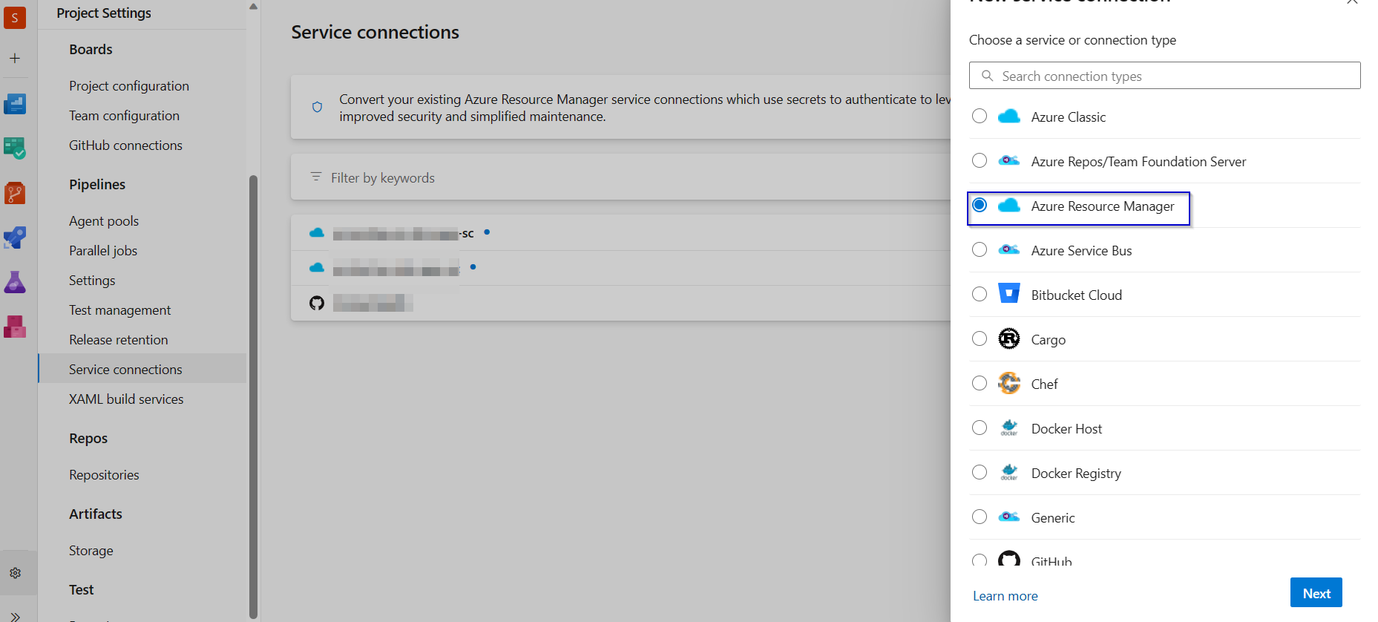The height and width of the screenshot is (622, 1378).
Task: Click the Generic connection icon
Action: pyautogui.click(x=1009, y=517)
